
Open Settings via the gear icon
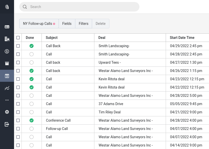pos(7,112)
